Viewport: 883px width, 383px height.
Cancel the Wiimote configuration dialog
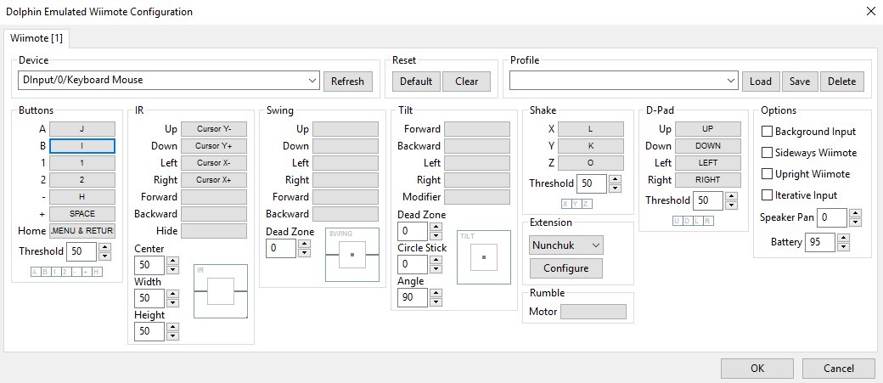tap(839, 369)
